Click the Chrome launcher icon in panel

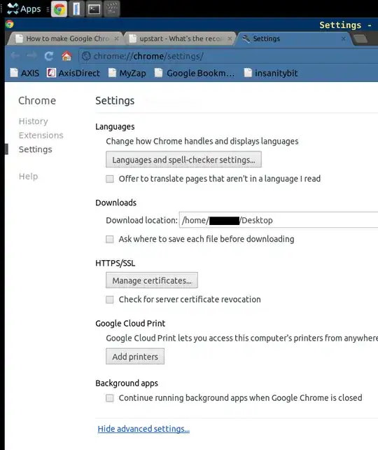tap(59, 9)
